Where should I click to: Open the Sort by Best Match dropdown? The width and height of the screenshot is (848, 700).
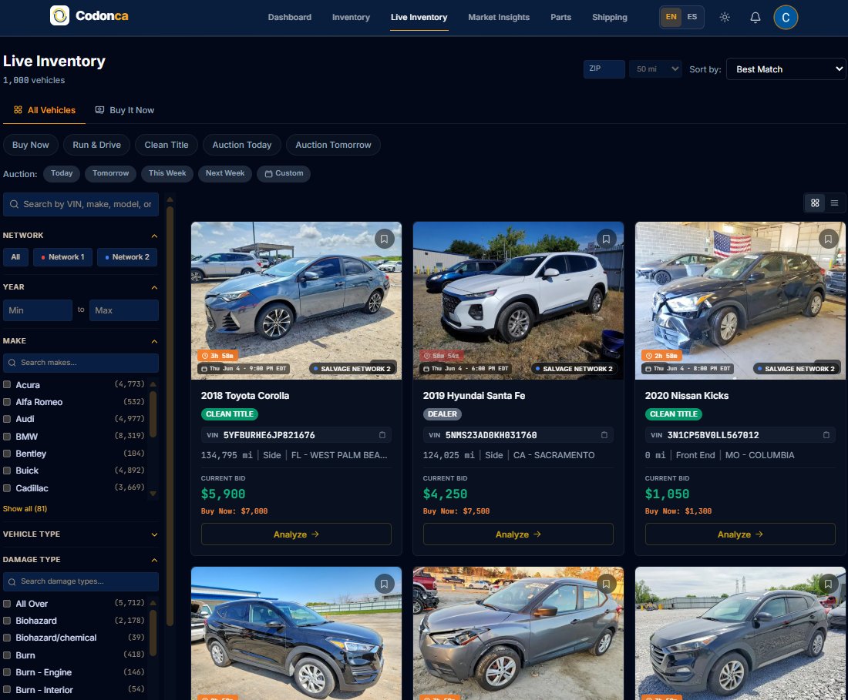pyautogui.click(x=786, y=69)
